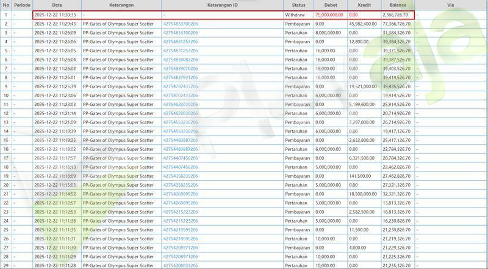The height and width of the screenshot is (269, 488).
Task: Click the 2,366,726.70 balance cell
Action: [x=395, y=14]
